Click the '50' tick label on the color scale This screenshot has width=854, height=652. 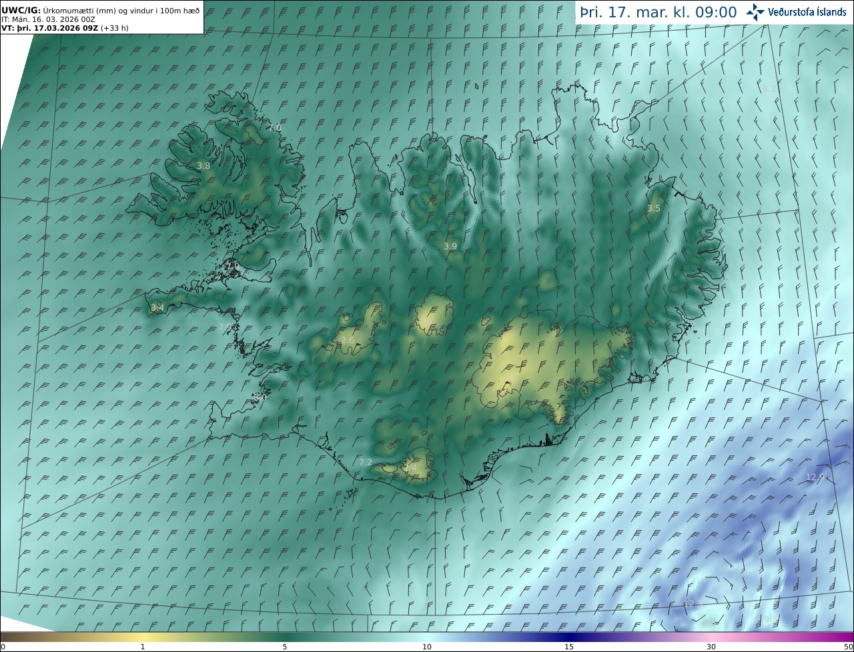click(x=848, y=647)
